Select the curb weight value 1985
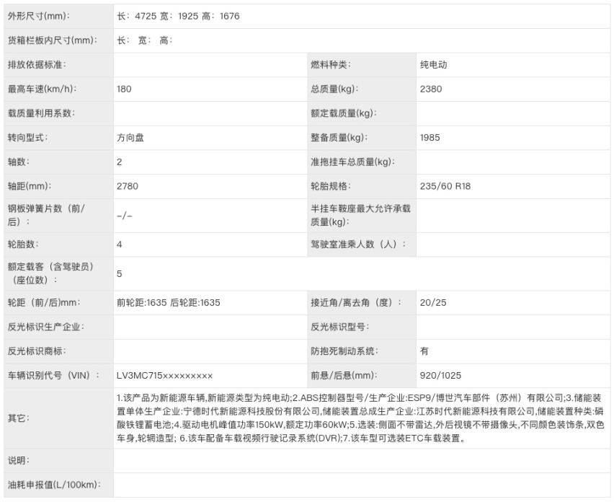 point(430,138)
